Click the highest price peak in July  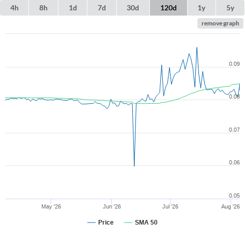point(197,48)
